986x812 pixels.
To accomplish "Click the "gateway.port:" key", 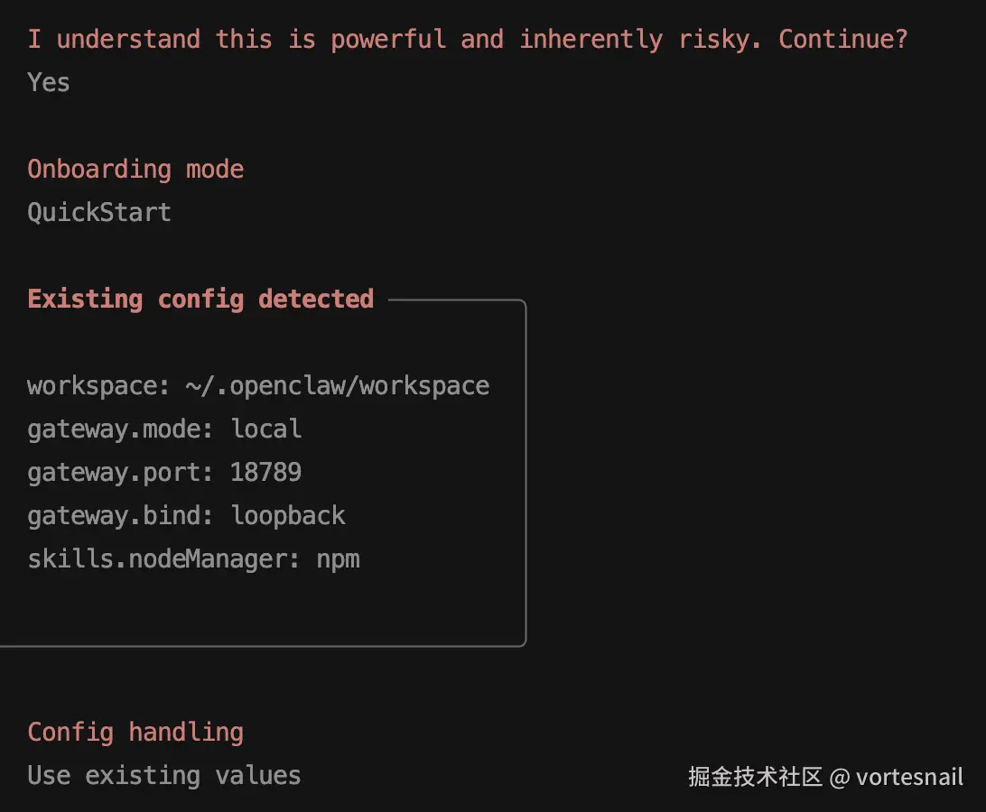I will point(120,472).
